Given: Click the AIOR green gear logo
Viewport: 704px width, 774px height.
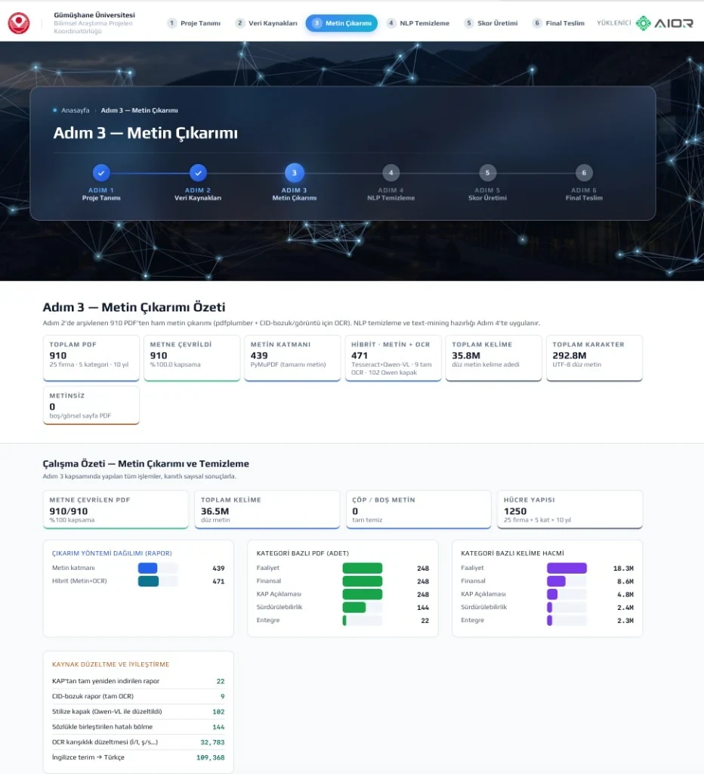Looking at the screenshot, I should pos(643,23).
